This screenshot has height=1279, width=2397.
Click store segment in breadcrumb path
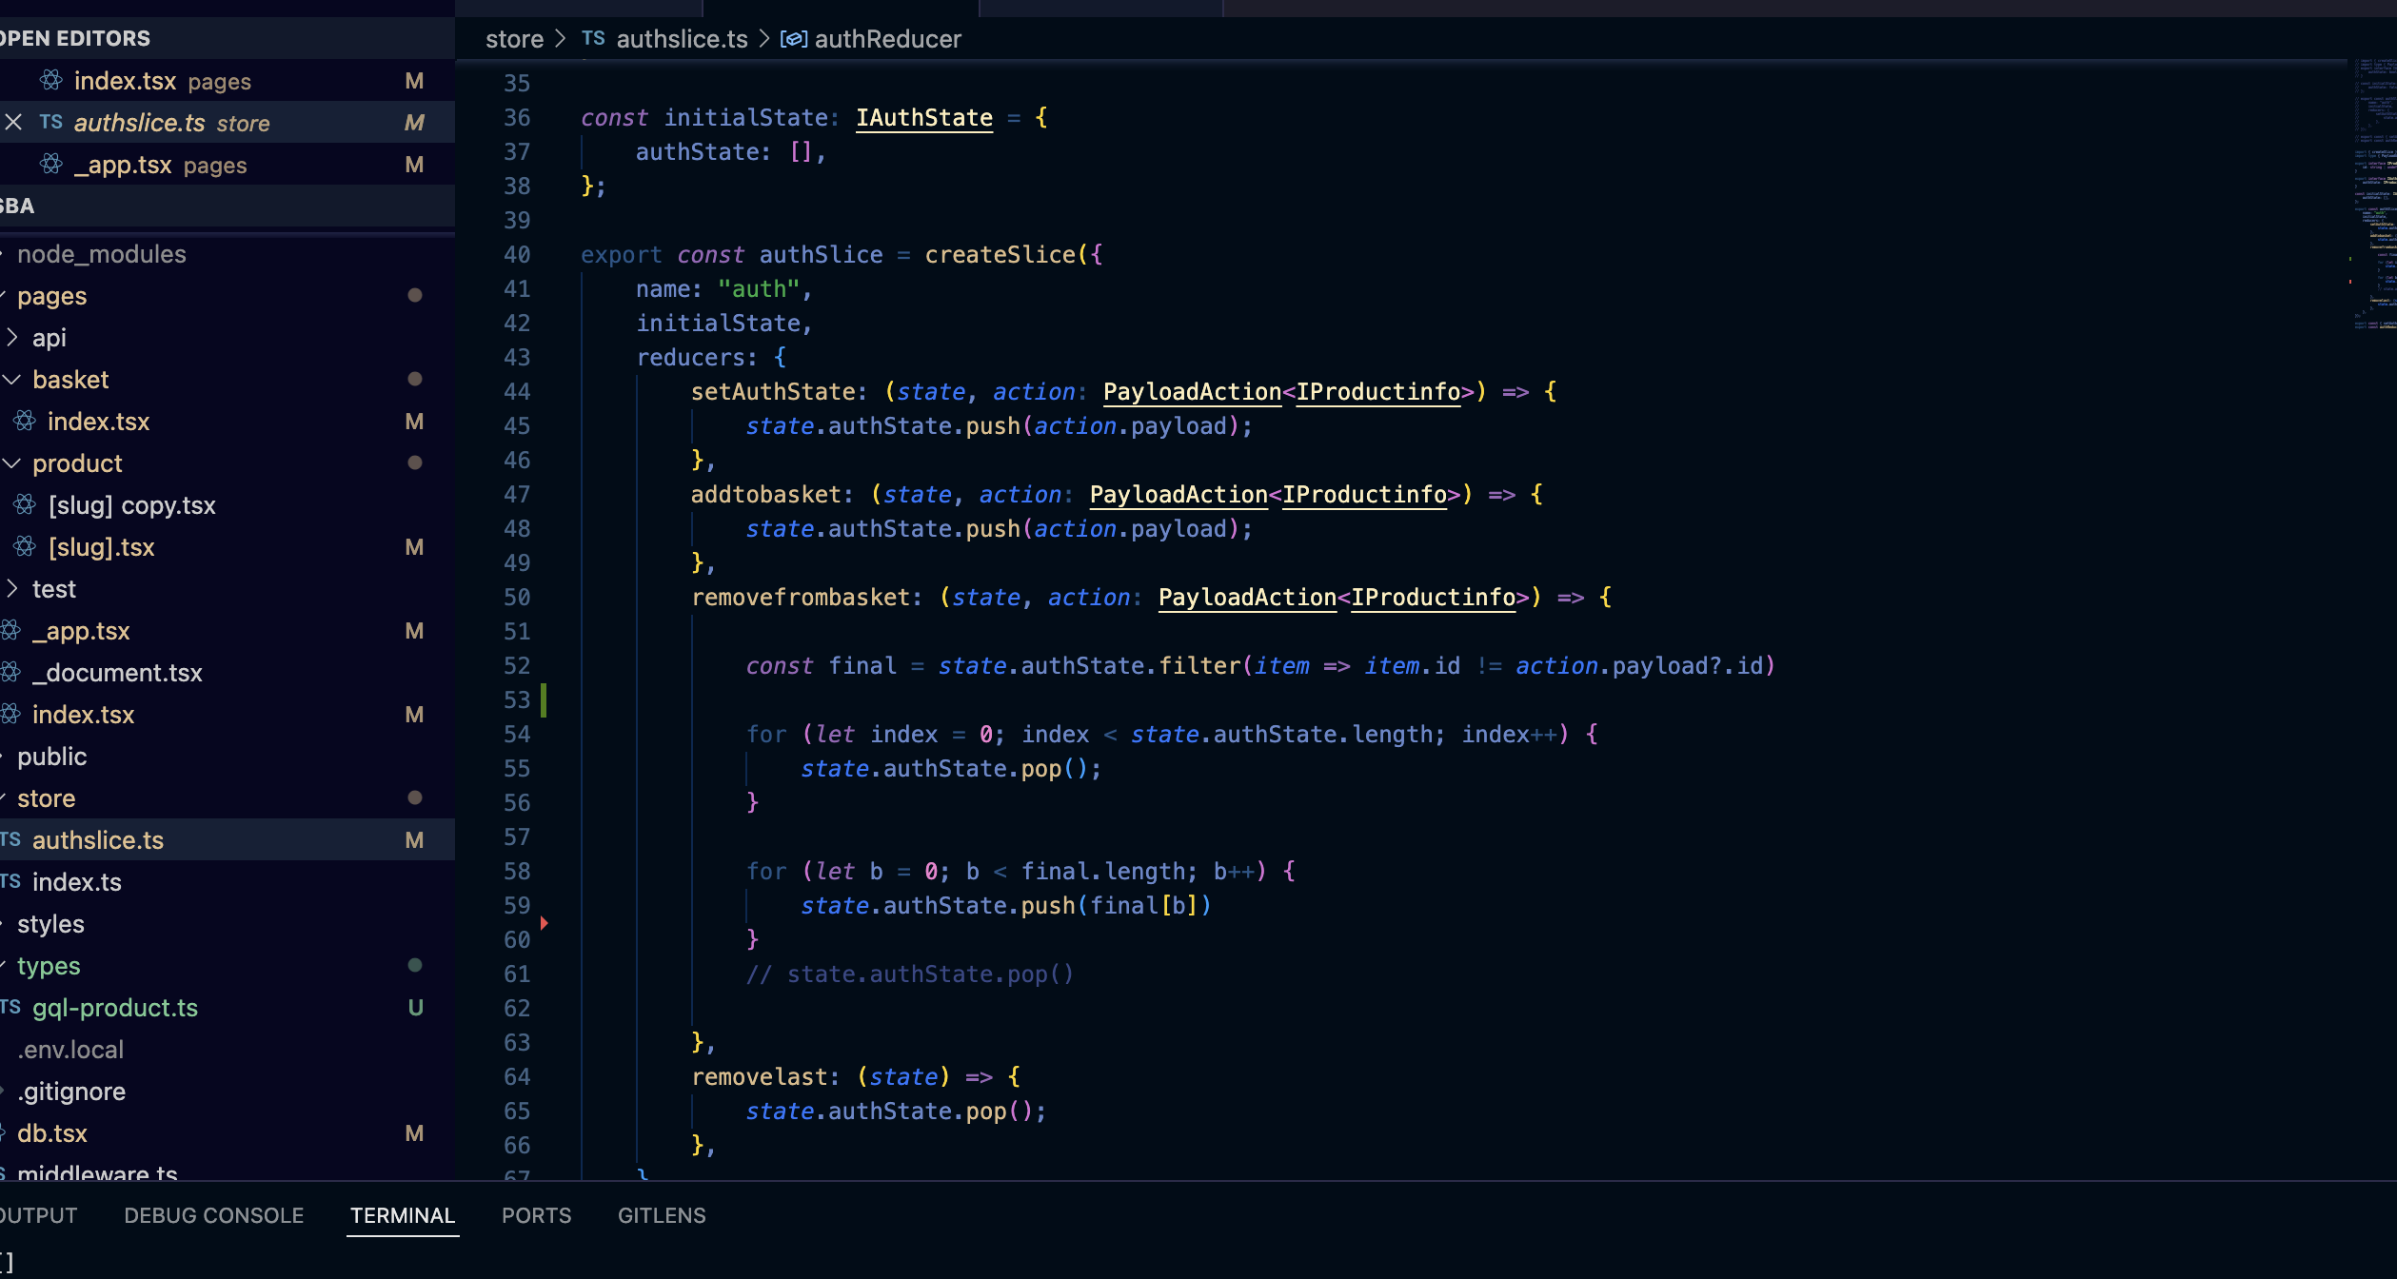(x=514, y=39)
